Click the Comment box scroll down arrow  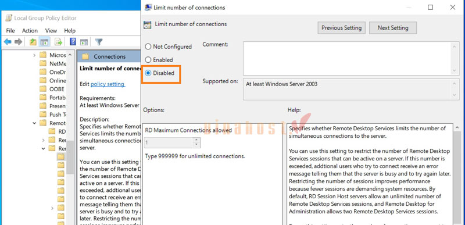tap(454, 70)
